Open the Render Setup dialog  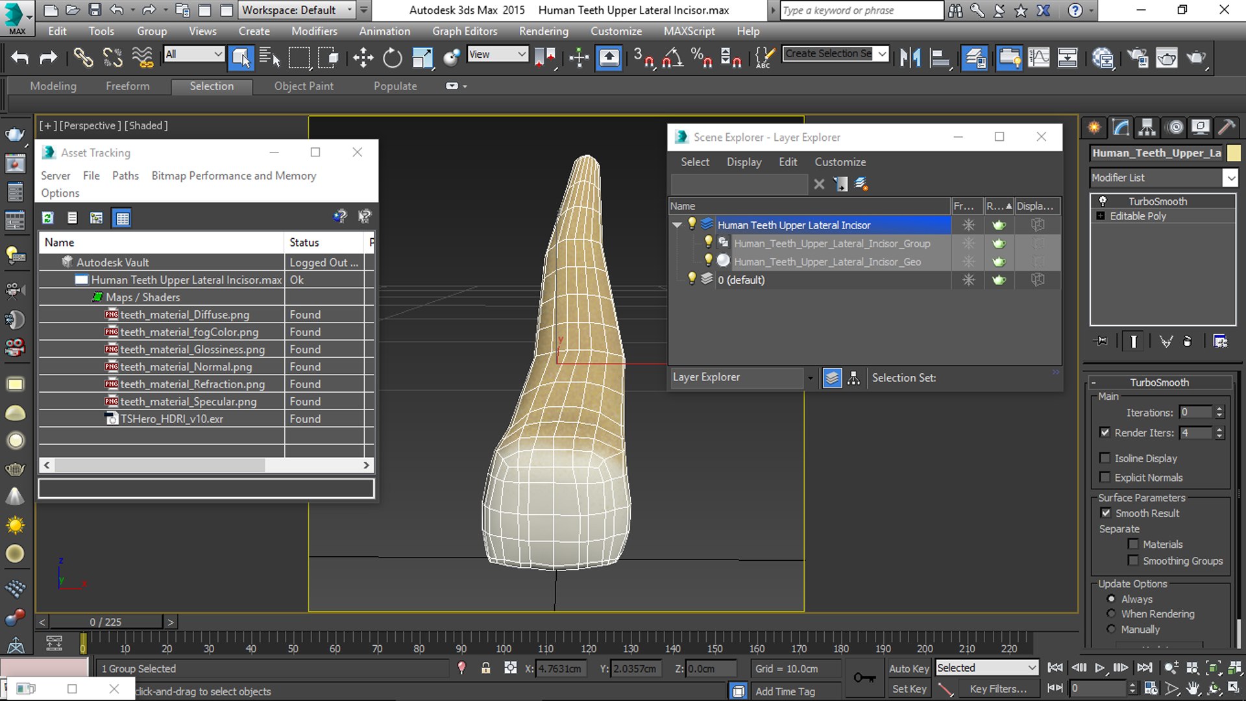tap(1138, 58)
